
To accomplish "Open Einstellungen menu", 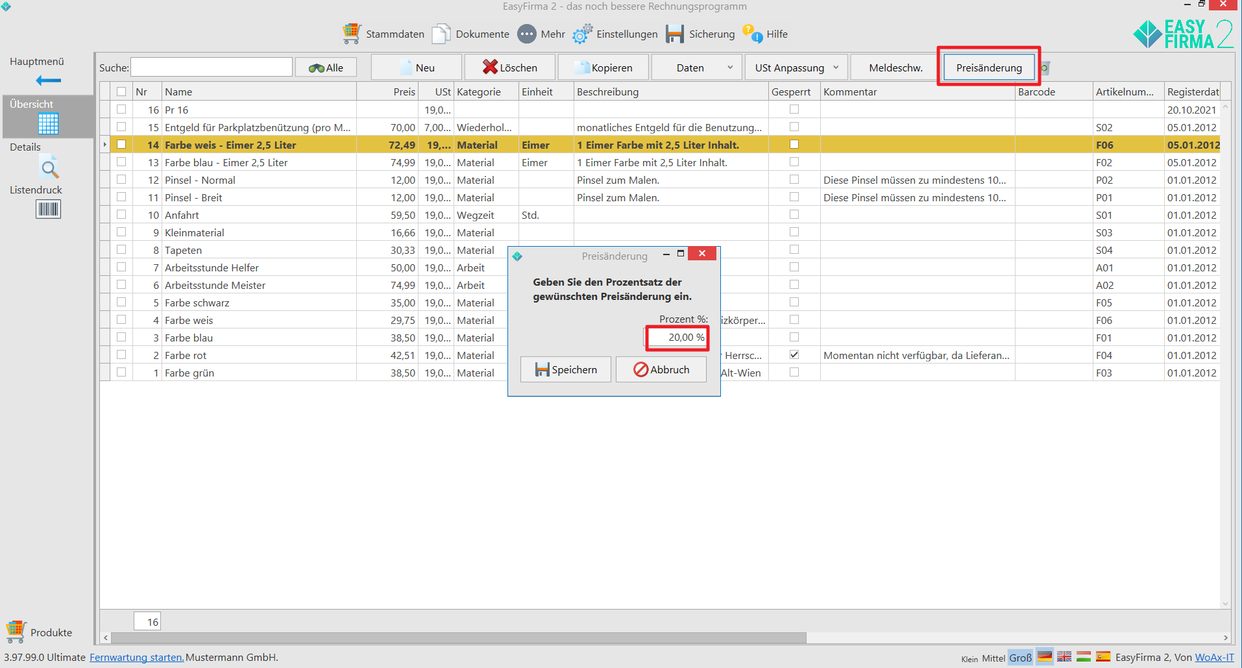I will click(627, 34).
